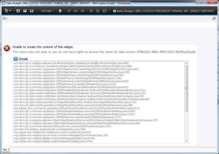This screenshot has width=219, height=154.
Task: Minimize the Cognos Insight window
Action: pyautogui.click(x=199, y=2)
